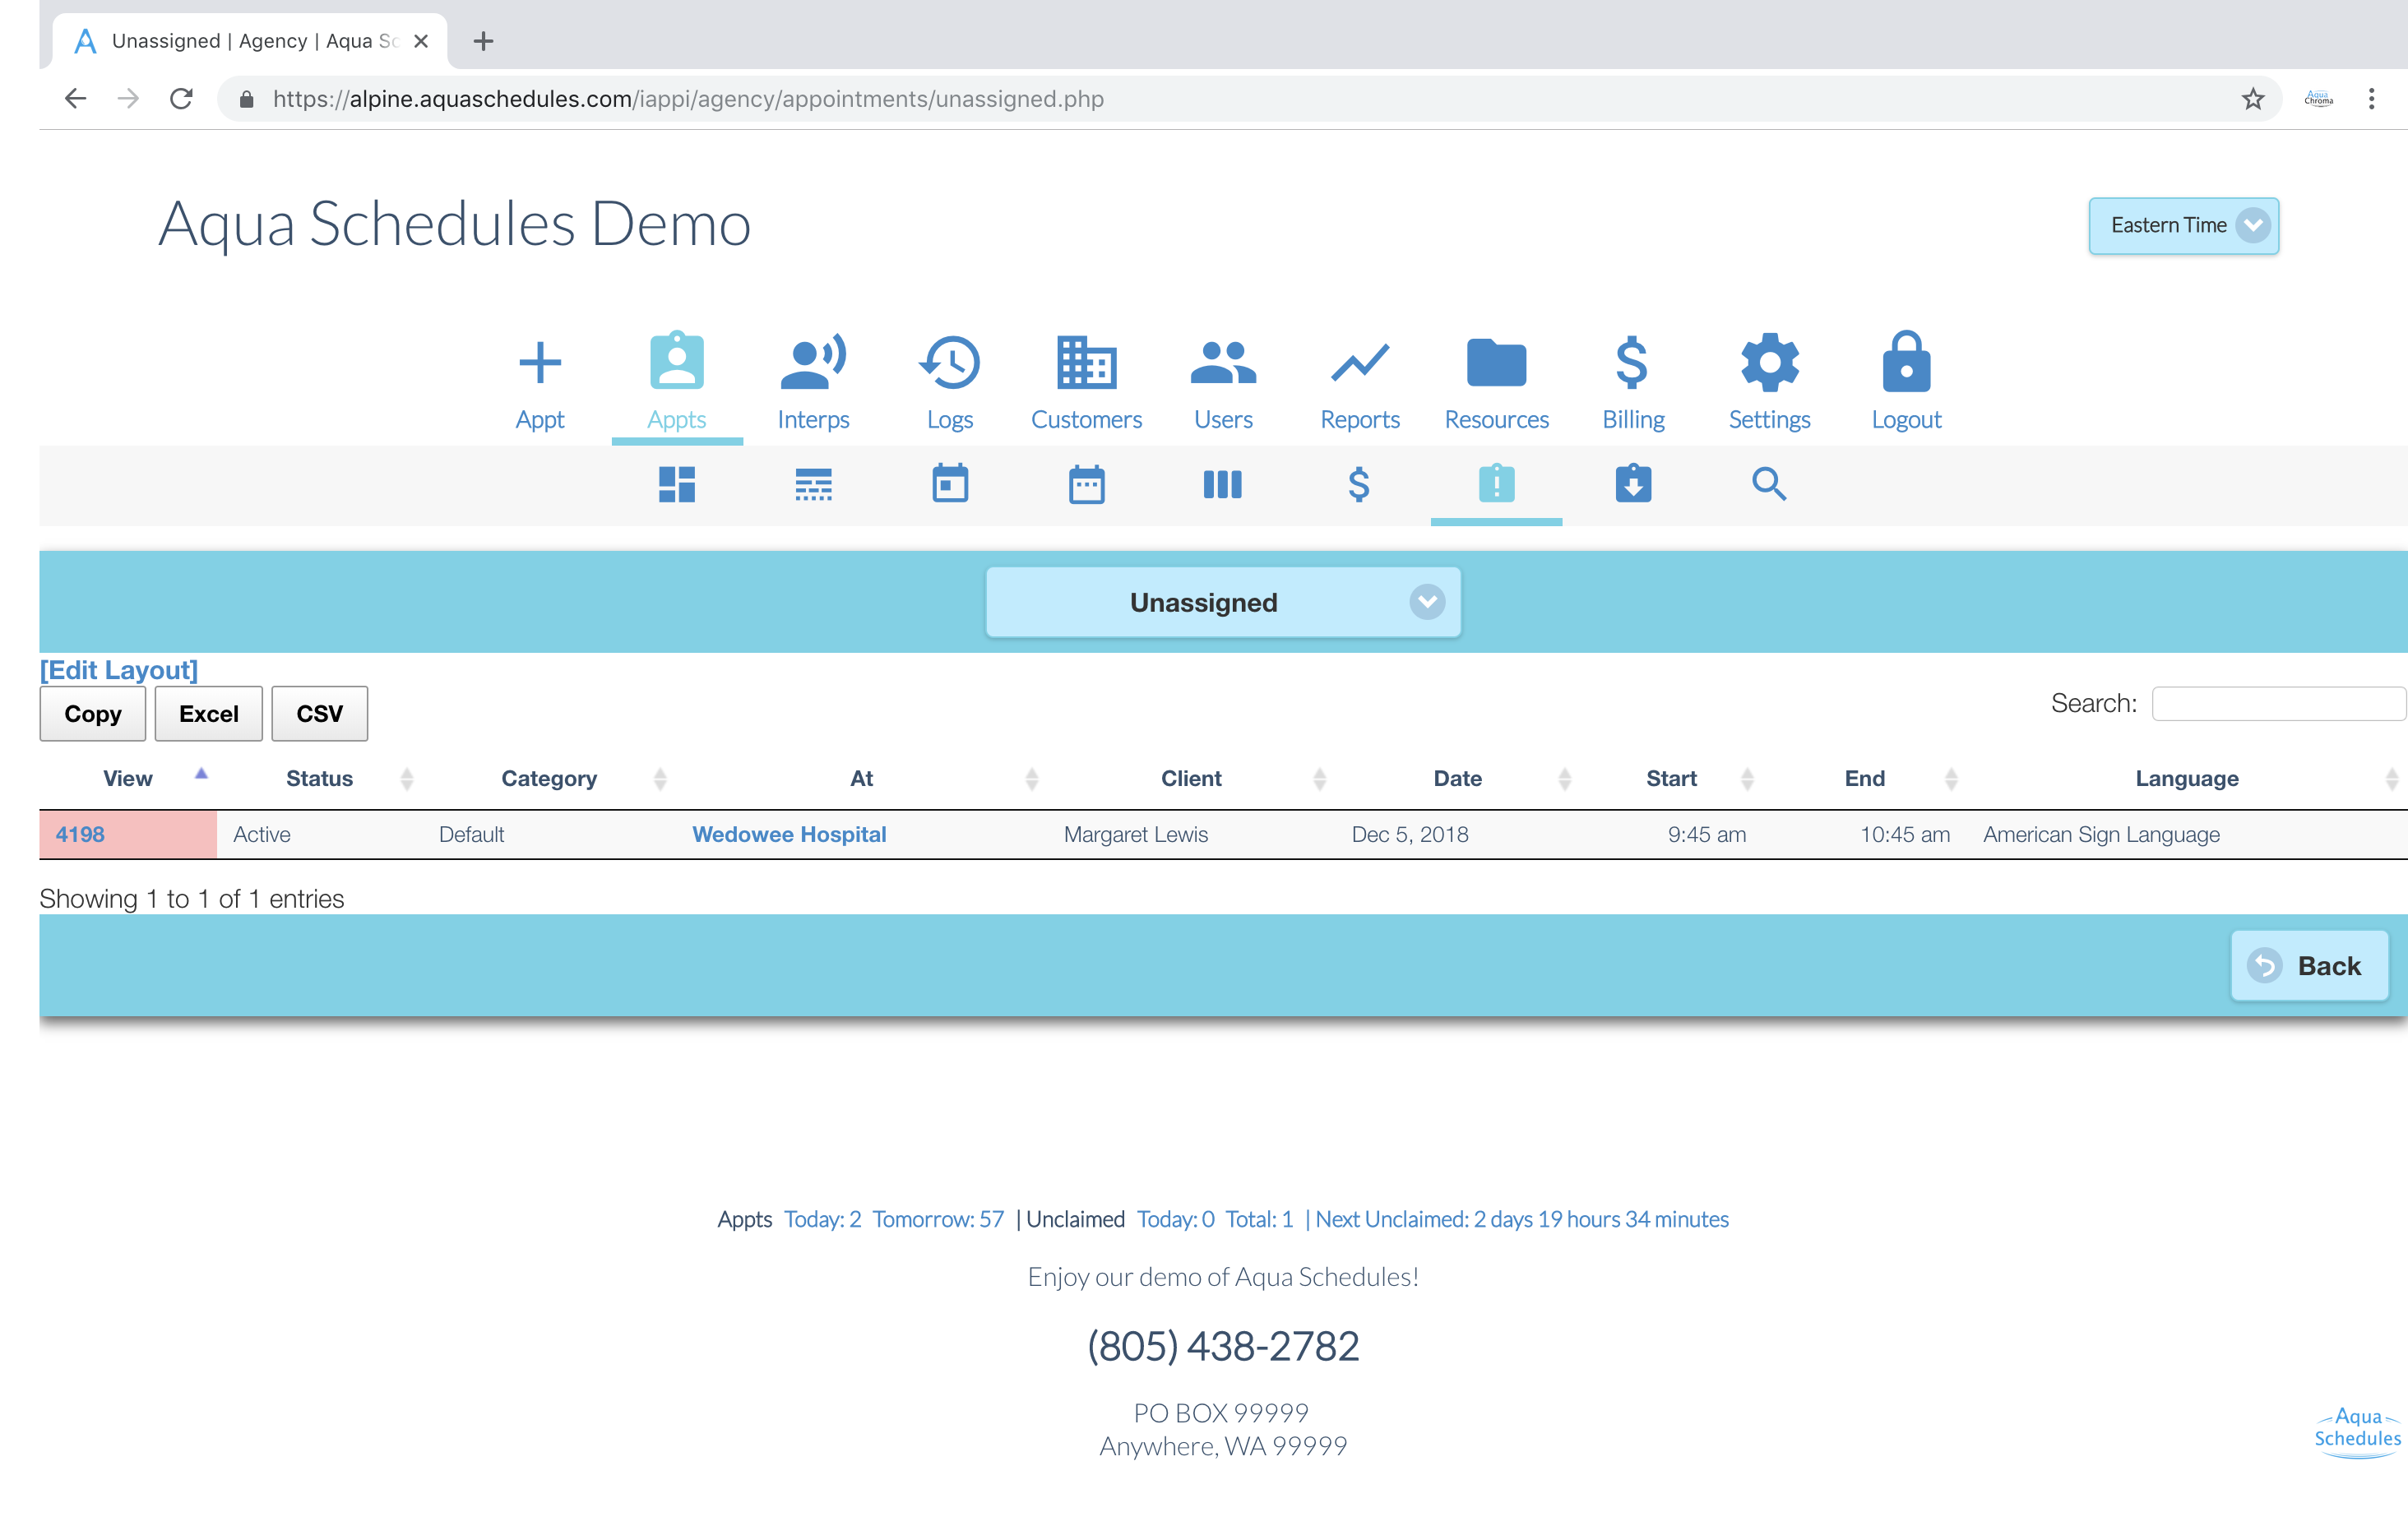Sort table by Language column

2186,779
